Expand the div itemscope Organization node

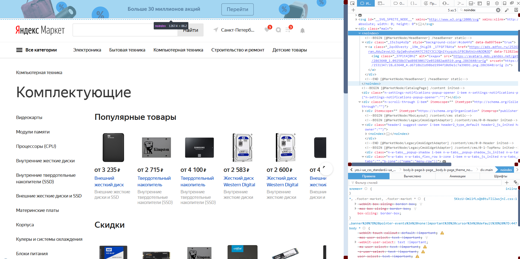click(x=363, y=111)
